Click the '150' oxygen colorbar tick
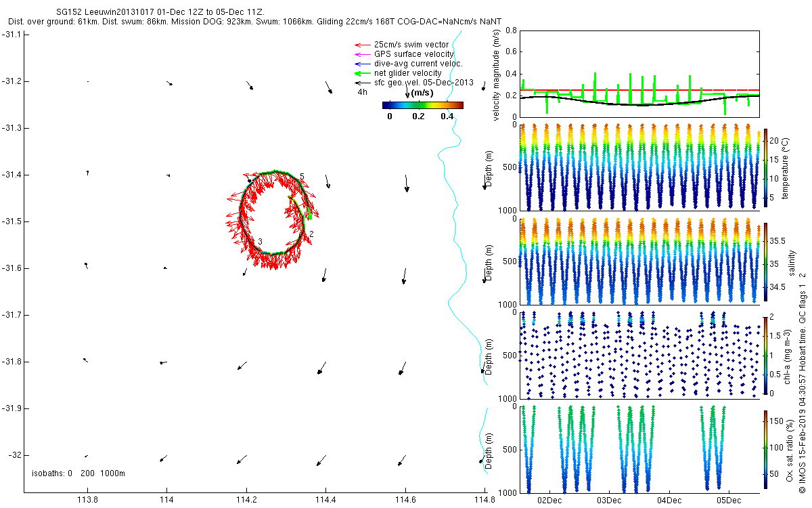The width and height of the screenshot is (812, 508). pos(777,421)
